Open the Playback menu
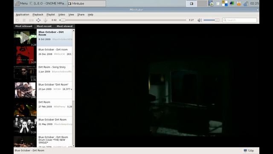The height and width of the screenshot is (154, 273). [38, 15]
